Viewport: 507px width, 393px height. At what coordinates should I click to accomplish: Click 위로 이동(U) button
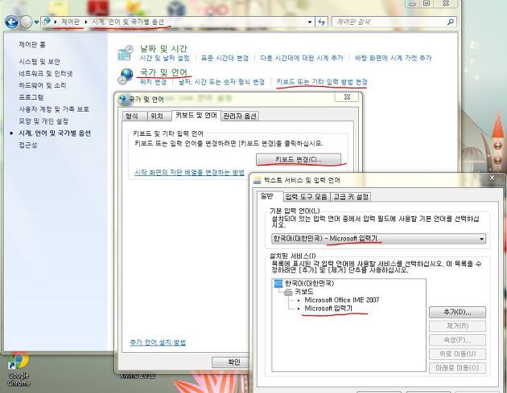coord(458,354)
